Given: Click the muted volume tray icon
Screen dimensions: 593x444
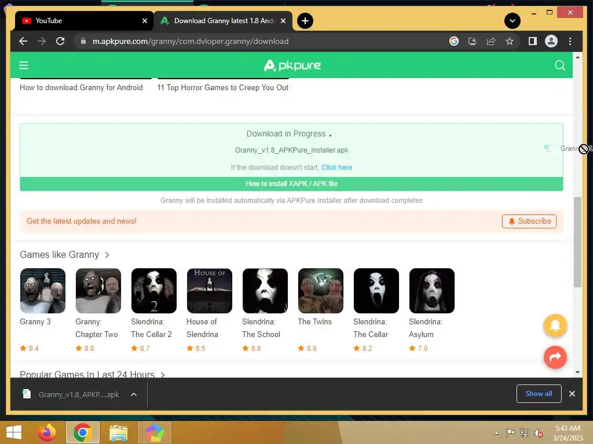Looking at the screenshot, I should click(539, 433).
